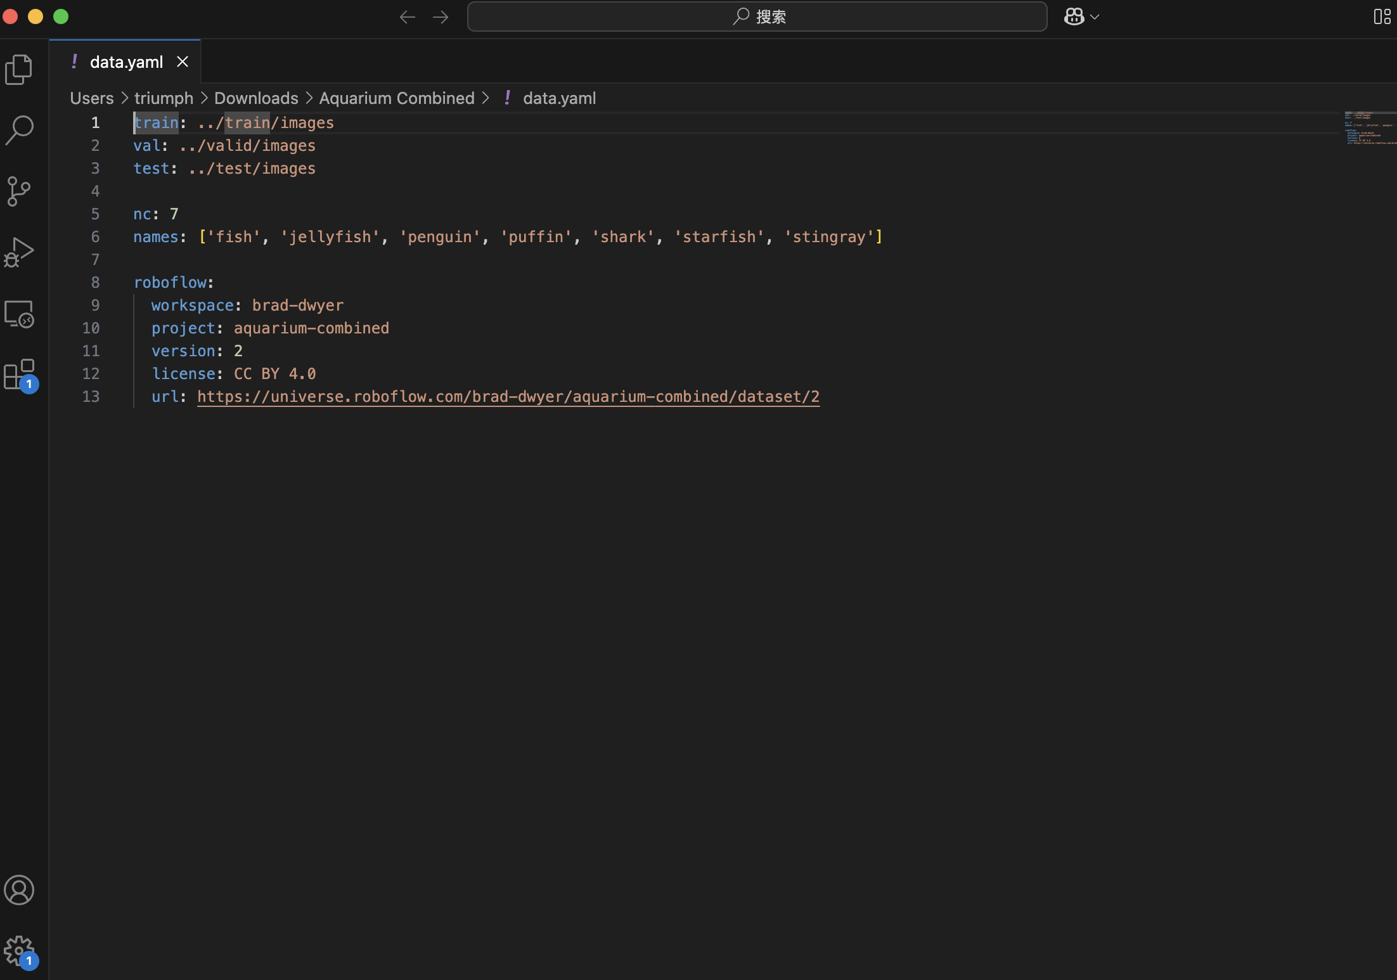Viewport: 1397px width, 980px height.
Task: Open the Extensions view icon
Action: click(19, 375)
